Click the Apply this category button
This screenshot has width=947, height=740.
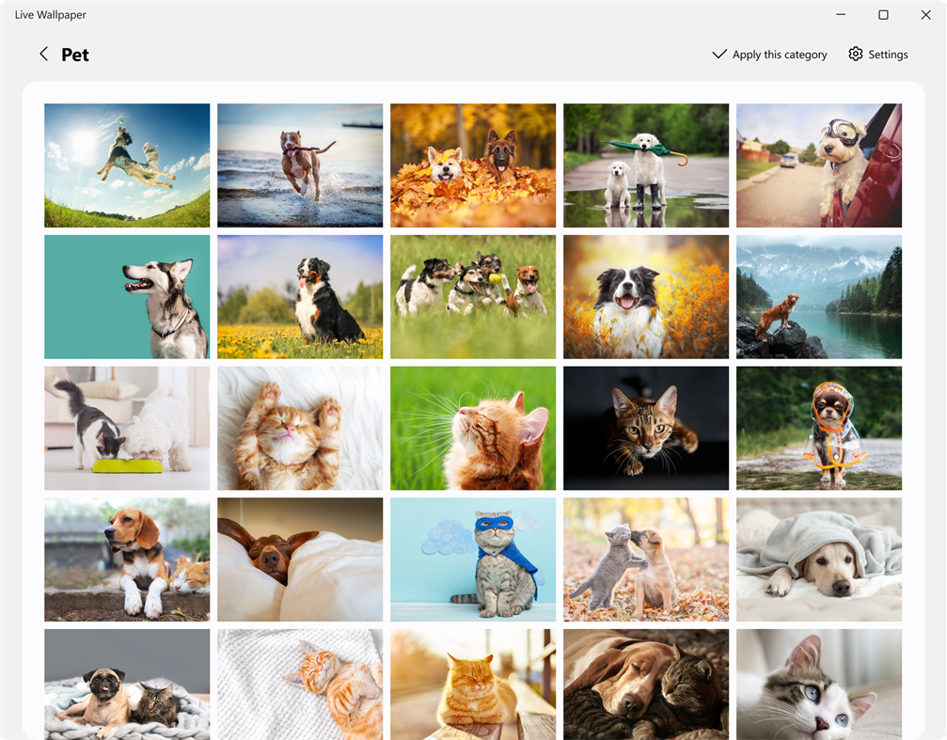[780, 54]
